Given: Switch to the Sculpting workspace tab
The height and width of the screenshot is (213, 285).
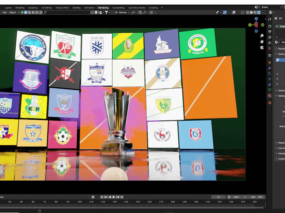Looking at the screenshot, I should 33,7.
